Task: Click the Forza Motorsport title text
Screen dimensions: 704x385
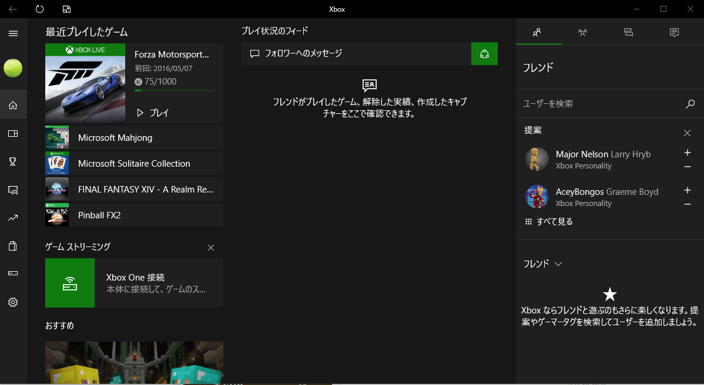Action: (172, 55)
